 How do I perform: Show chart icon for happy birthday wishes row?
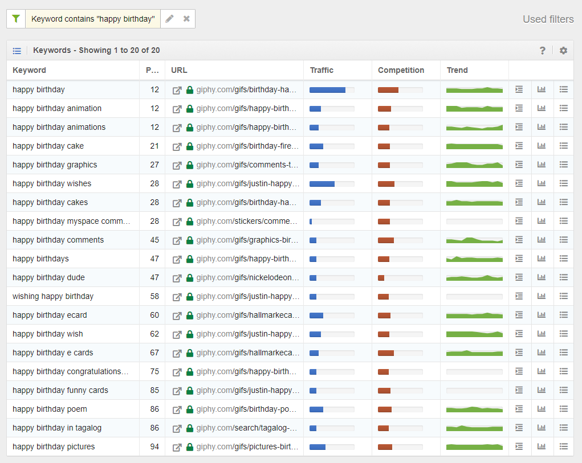pos(542,183)
